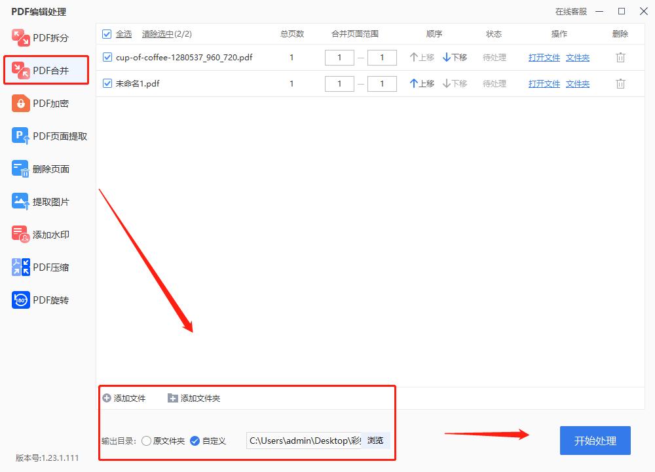
Task: Click file name cup-of-coffee-1280537_960_720.pdf
Action: click(x=184, y=57)
